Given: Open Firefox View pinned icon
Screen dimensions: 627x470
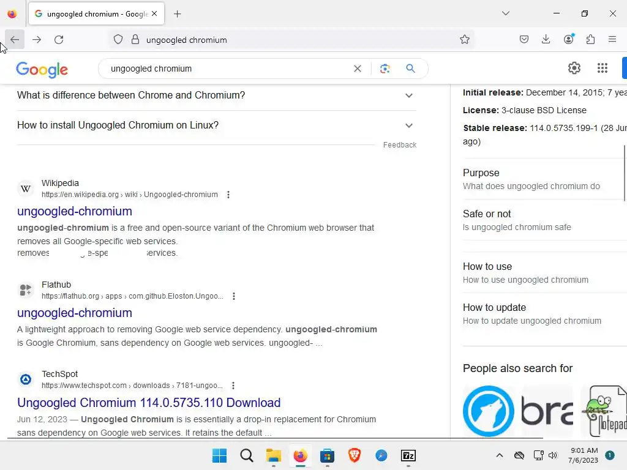Looking at the screenshot, I should coord(12,14).
